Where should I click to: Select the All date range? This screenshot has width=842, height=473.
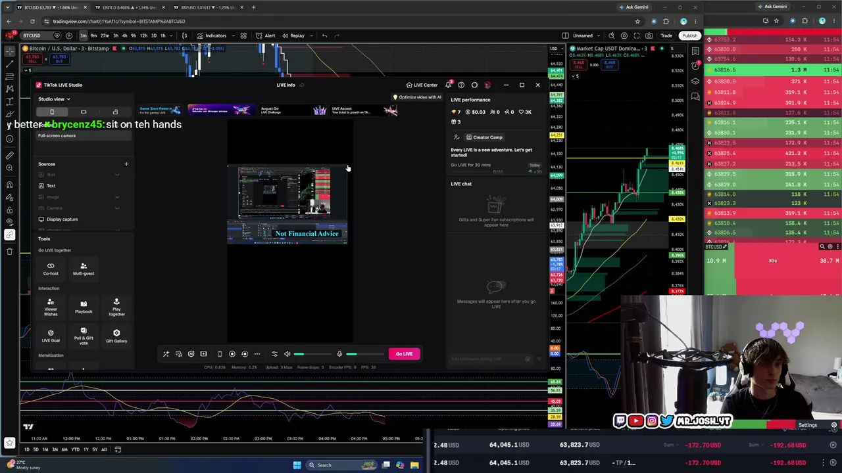104,449
